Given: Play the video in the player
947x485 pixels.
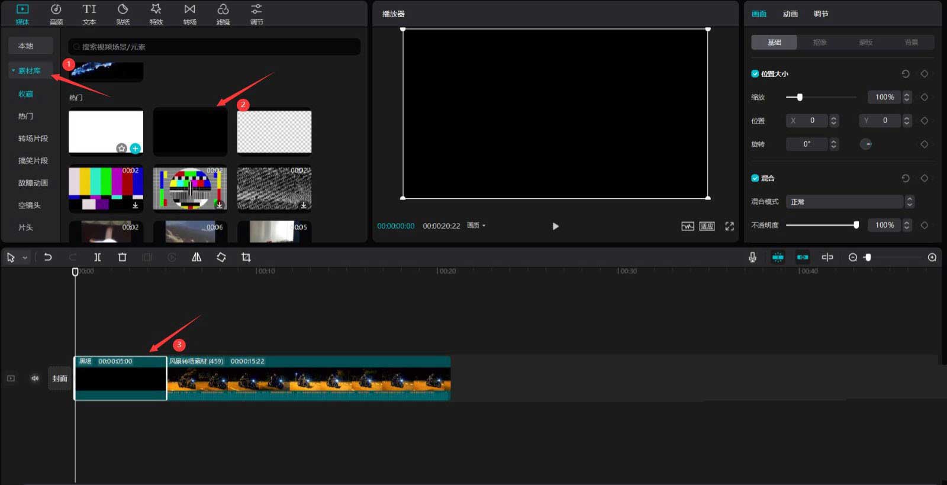Looking at the screenshot, I should pos(555,226).
